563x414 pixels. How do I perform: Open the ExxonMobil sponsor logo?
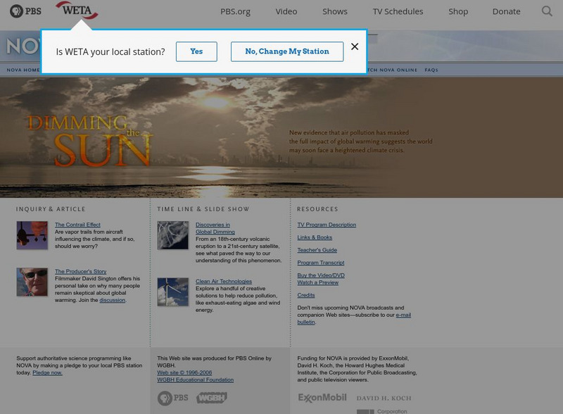click(x=321, y=397)
